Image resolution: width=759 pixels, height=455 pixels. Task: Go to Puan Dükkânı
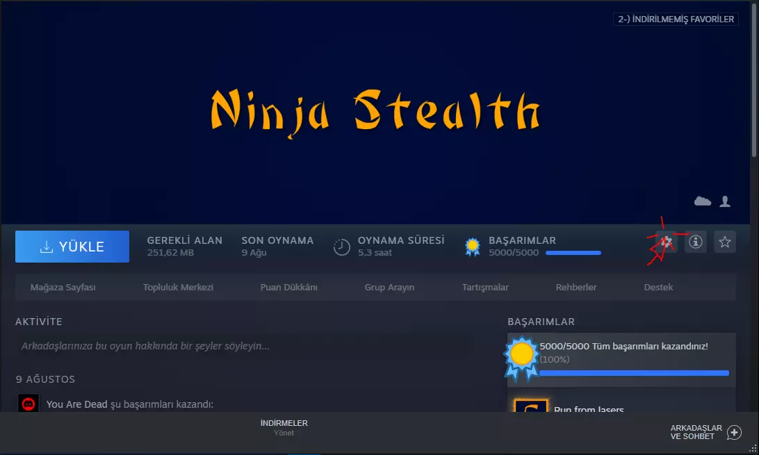(x=289, y=287)
